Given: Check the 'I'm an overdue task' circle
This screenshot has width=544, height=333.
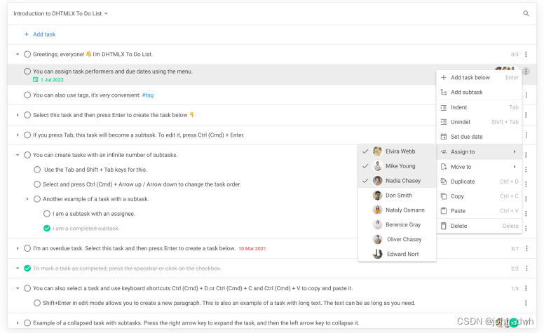Looking at the screenshot, I should pyautogui.click(x=27, y=248).
